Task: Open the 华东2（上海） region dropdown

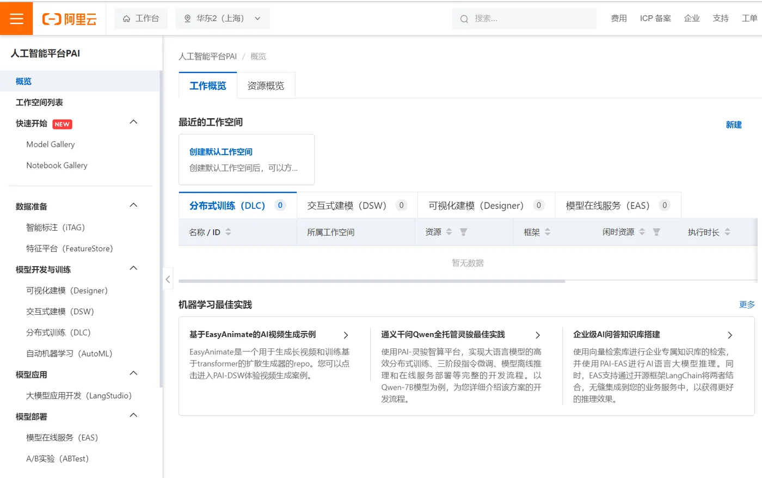Action: [222, 19]
